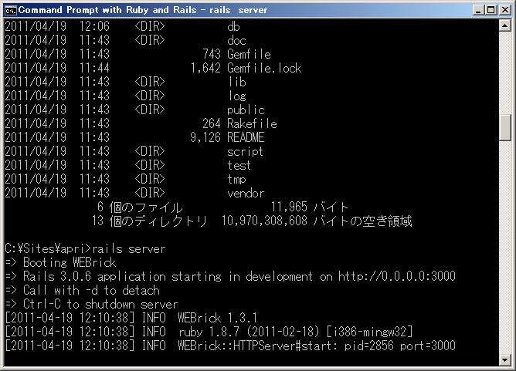Click the 'Gemfile.lock' file name
The image size is (516, 371).
pyautogui.click(x=264, y=68)
